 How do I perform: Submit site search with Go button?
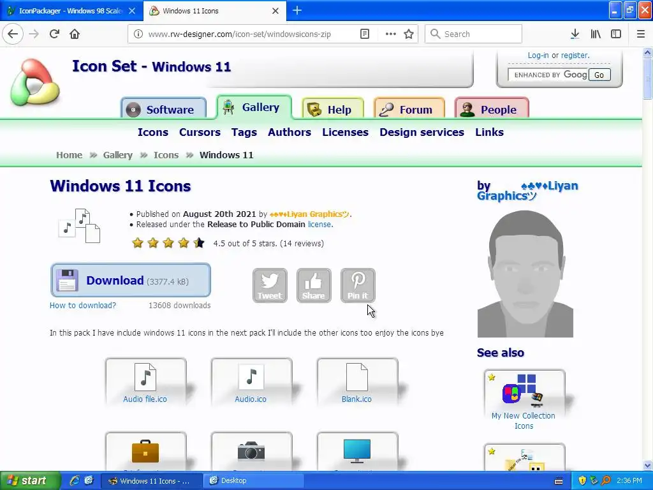click(599, 75)
